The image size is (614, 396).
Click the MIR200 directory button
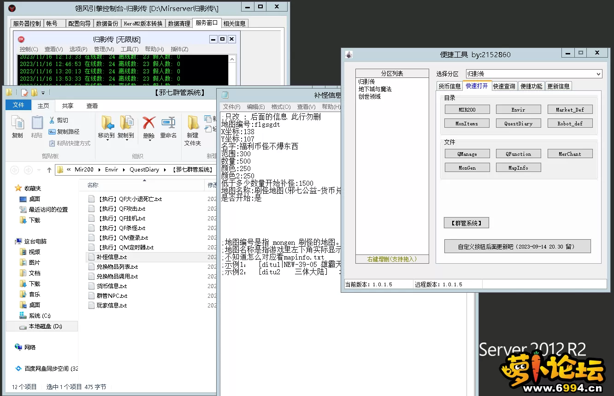click(x=467, y=110)
